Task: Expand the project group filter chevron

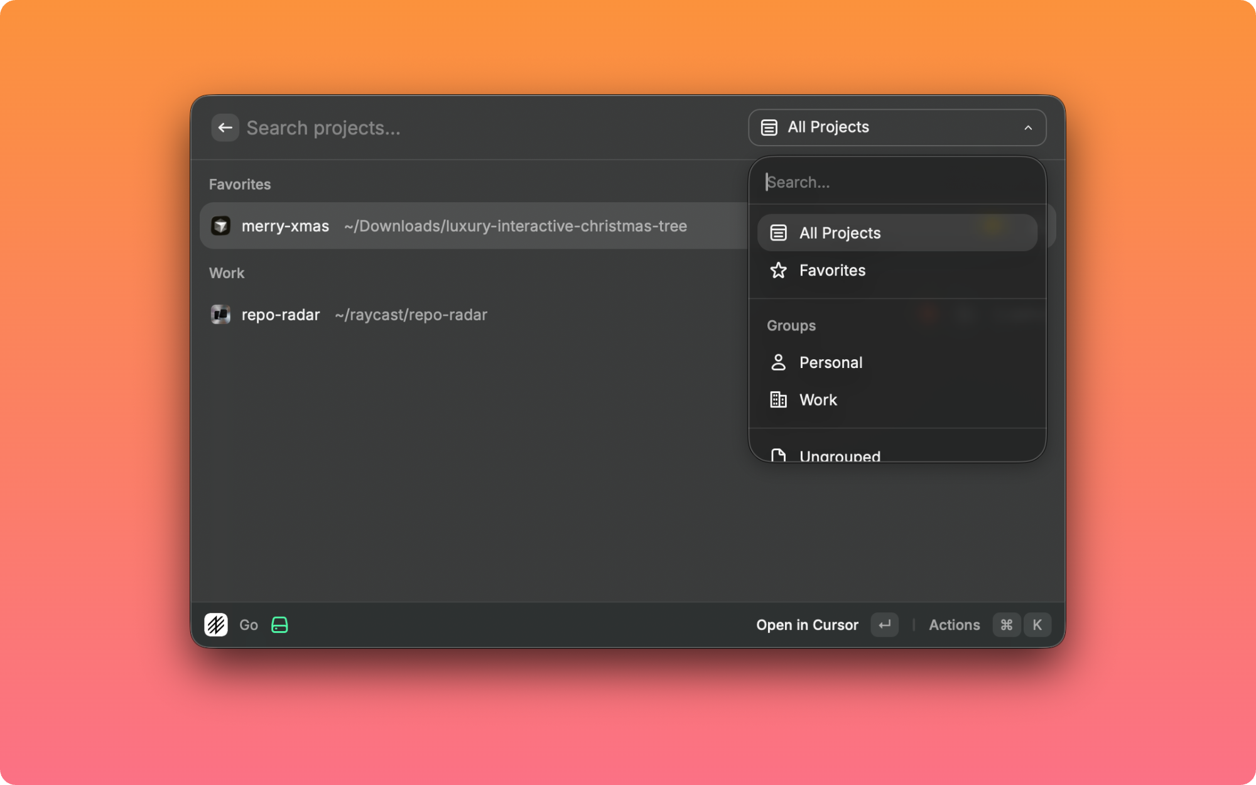Action: click(1028, 127)
